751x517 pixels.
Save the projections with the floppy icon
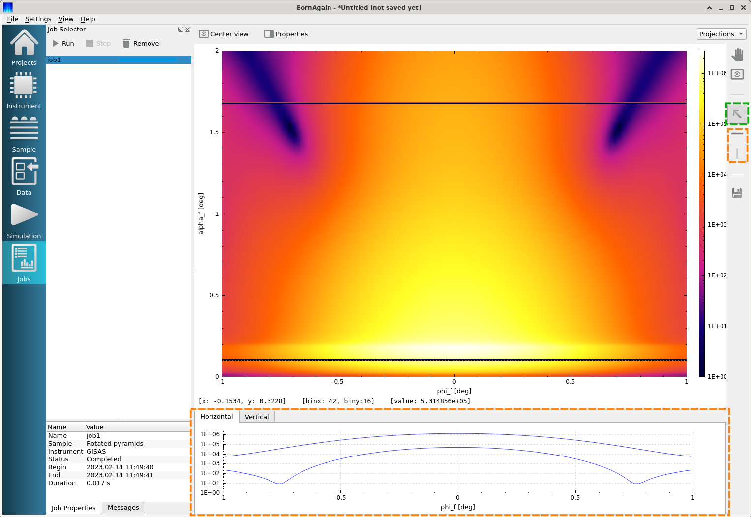coord(737,193)
